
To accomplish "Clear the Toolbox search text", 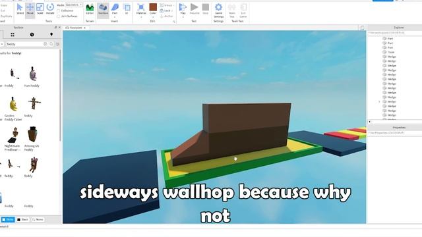I will point(45,44).
